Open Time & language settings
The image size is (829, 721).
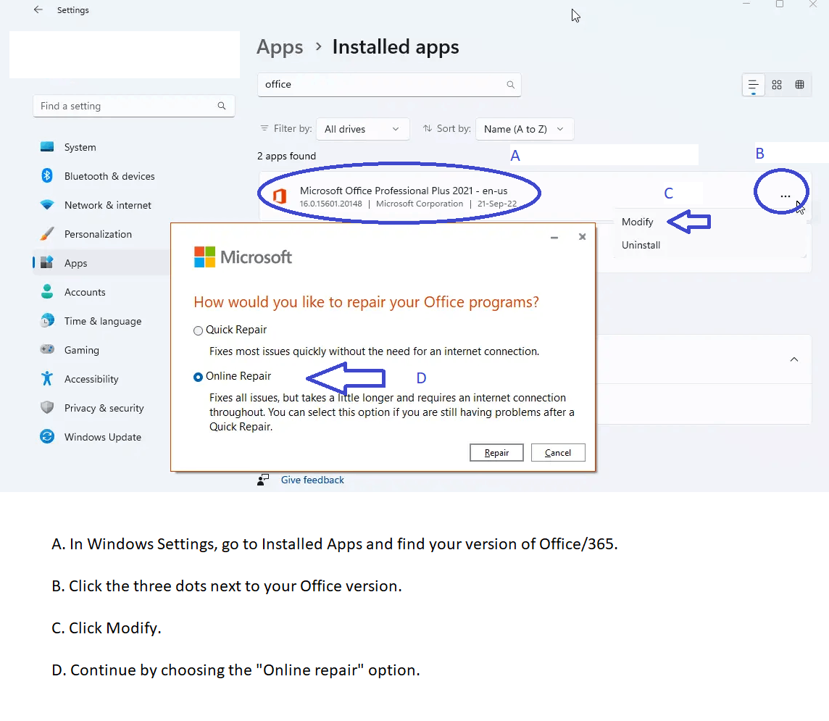(101, 321)
